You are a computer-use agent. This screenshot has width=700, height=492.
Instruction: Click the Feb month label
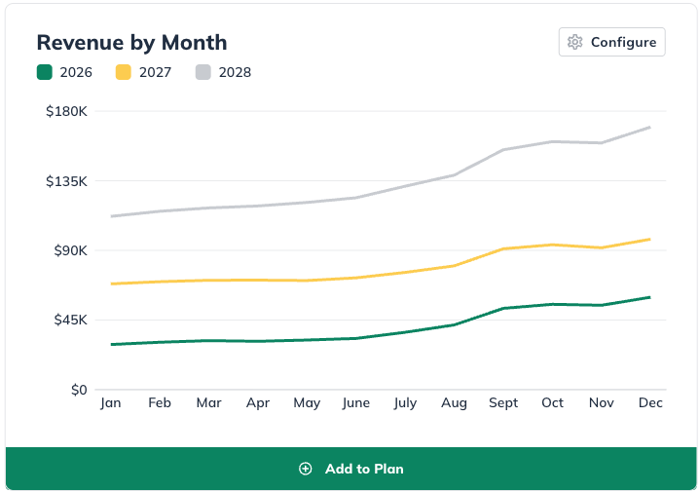coord(160,403)
